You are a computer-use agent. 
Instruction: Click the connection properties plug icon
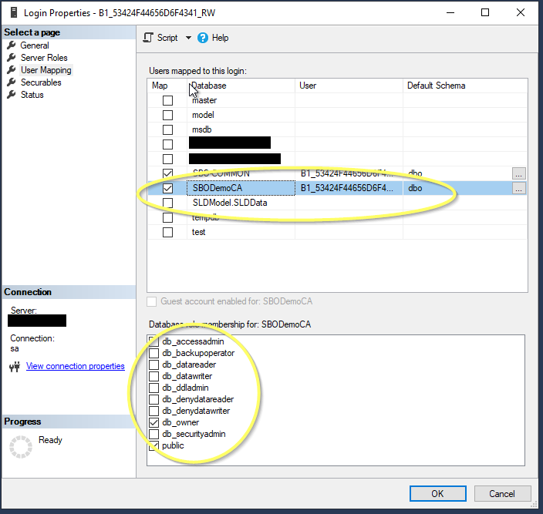coord(15,367)
